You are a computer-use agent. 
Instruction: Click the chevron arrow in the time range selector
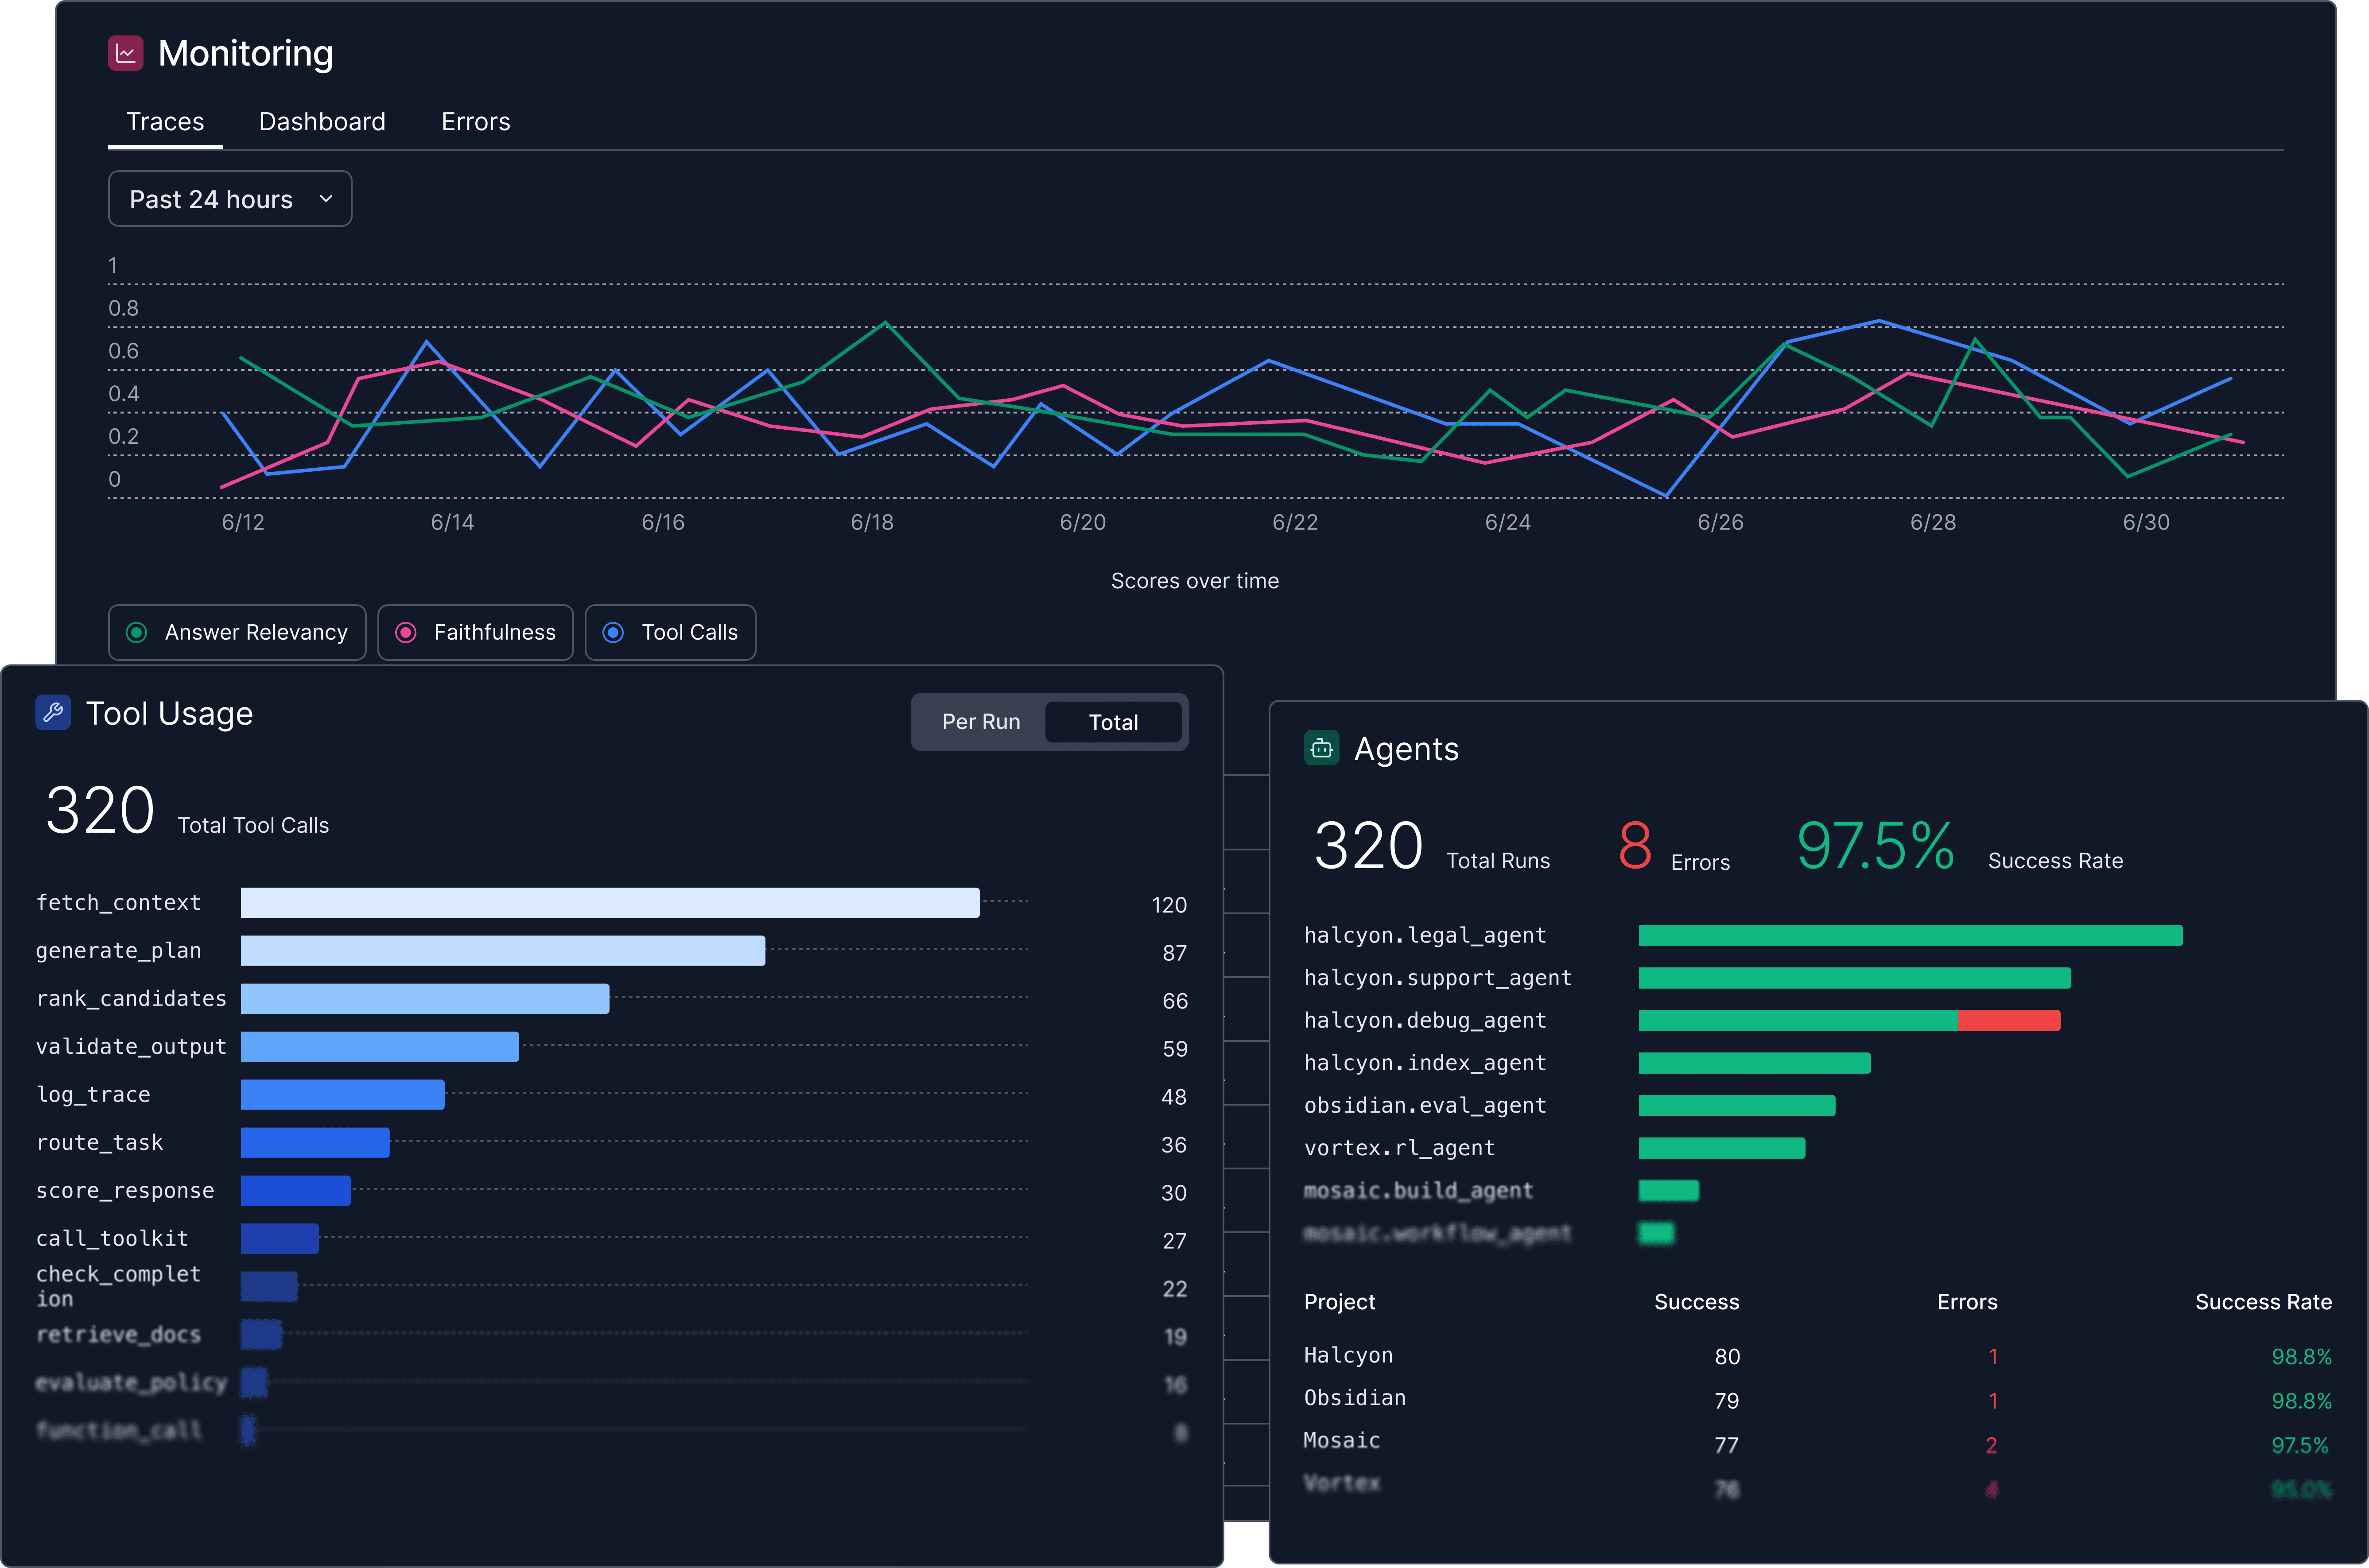click(x=326, y=199)
